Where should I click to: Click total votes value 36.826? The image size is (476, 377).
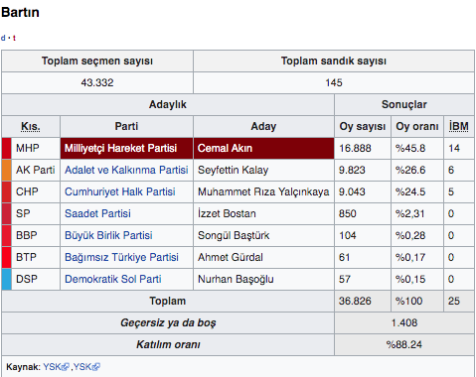pyautogui.click(x=355, y=301)
